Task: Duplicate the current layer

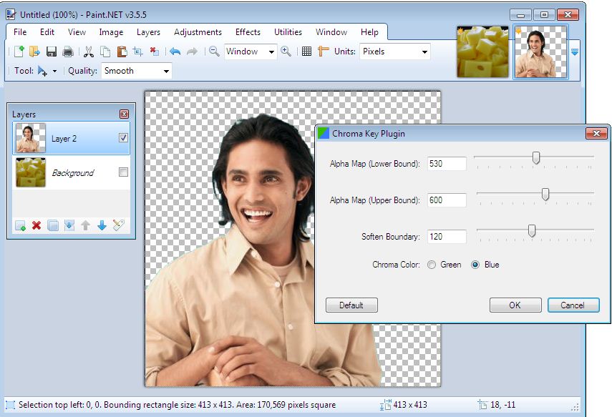Action: tap(52, 225)
